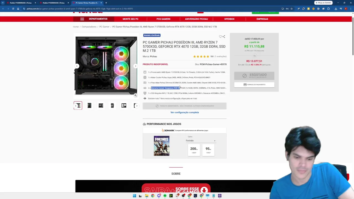Click the main product image
Screen dimensions: 354x199
point(106,66)
